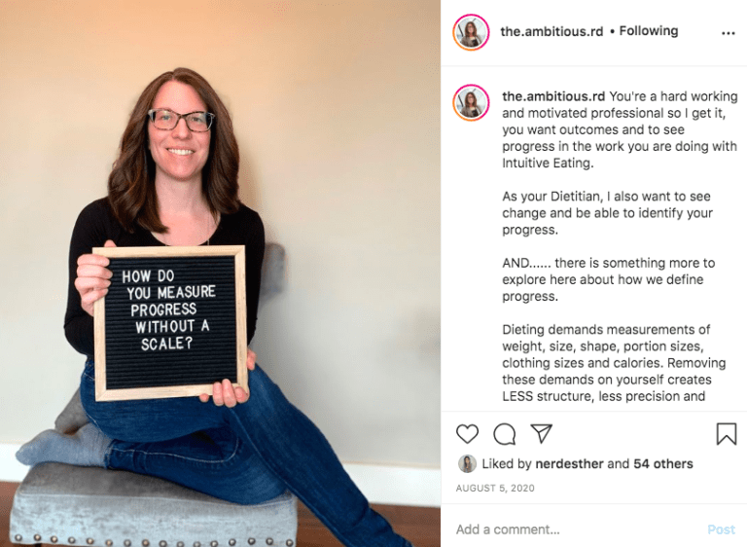
Task: Like the post with heart icon
Action: coord(467,434)
